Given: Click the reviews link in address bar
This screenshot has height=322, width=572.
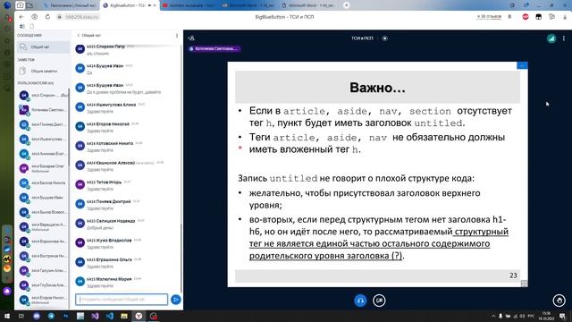Looking at the screenshot, I should point(489,17).
